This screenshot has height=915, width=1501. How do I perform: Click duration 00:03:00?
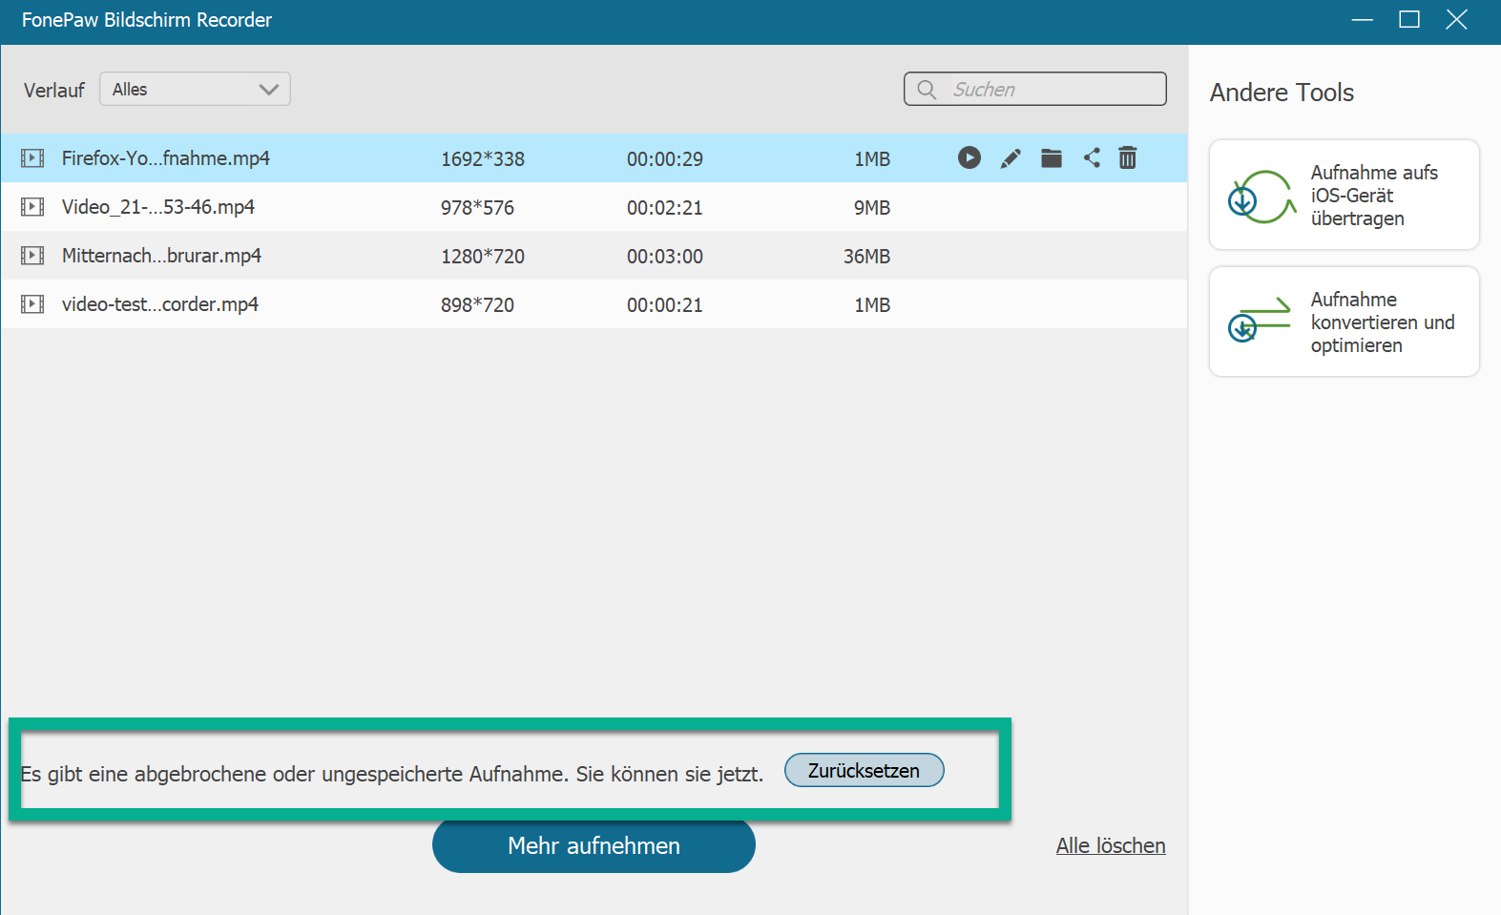pos(665,257)
